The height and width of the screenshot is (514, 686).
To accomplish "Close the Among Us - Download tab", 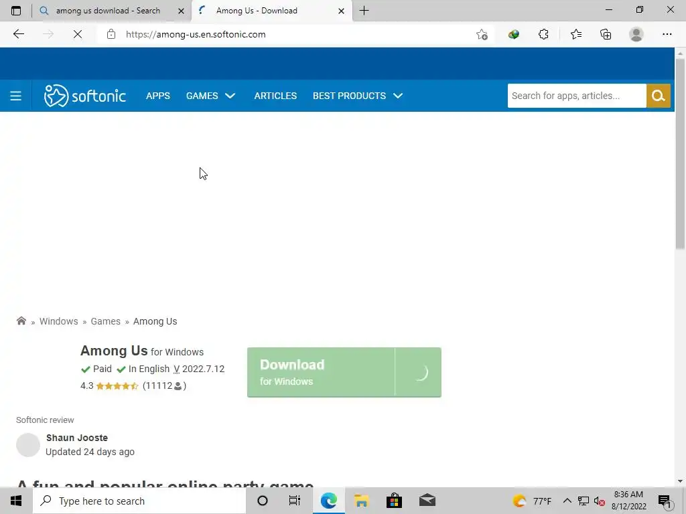I will pyautogui.click(x=341, y=11).
